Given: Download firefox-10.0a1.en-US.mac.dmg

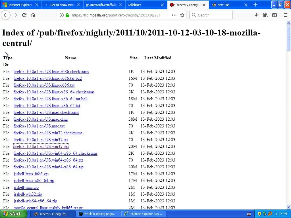Looking at the screenshot, I should (41, 119).
